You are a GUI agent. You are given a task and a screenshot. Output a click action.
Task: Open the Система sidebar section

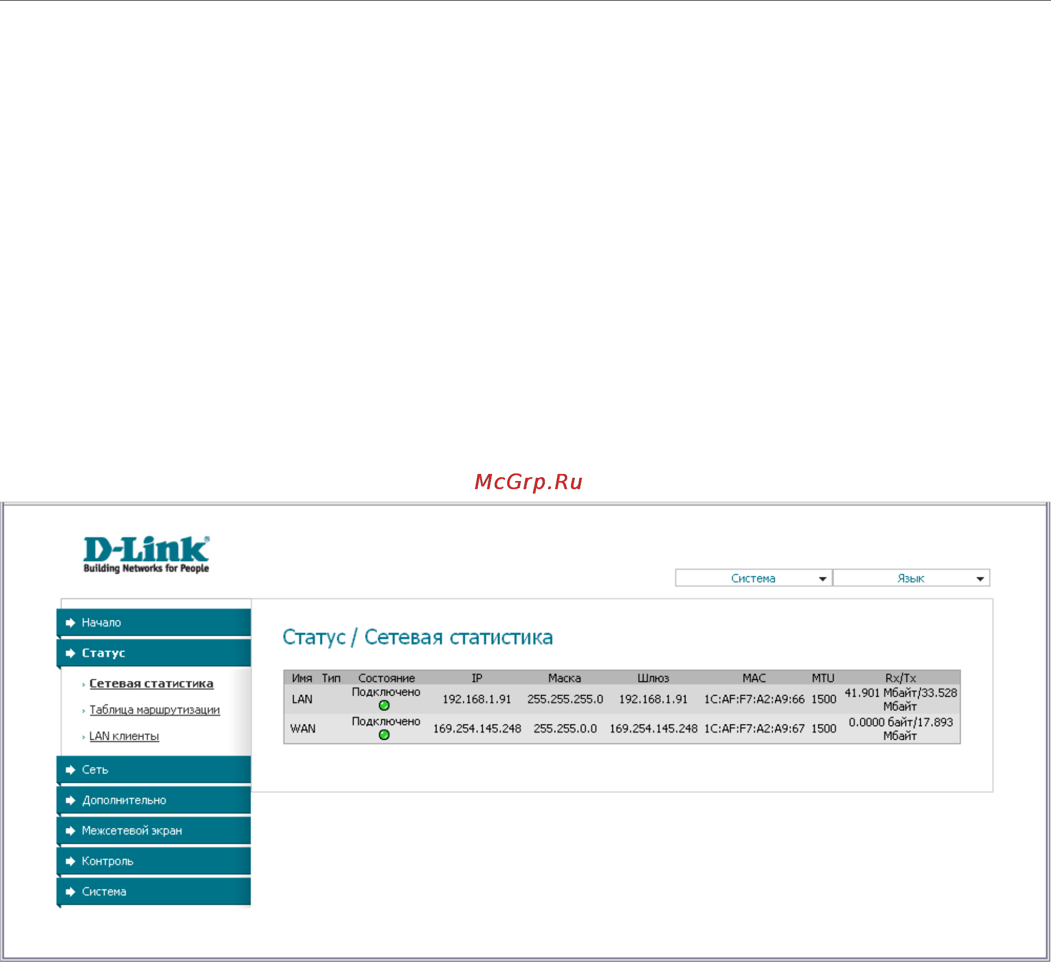(154, 891)
